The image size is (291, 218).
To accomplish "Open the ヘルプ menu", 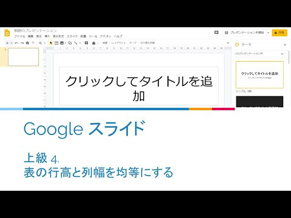I will click(118, 36).
